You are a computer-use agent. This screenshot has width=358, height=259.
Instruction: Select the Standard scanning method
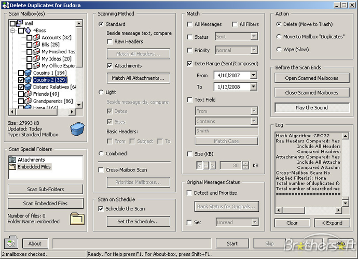click(x=101, y=24)
